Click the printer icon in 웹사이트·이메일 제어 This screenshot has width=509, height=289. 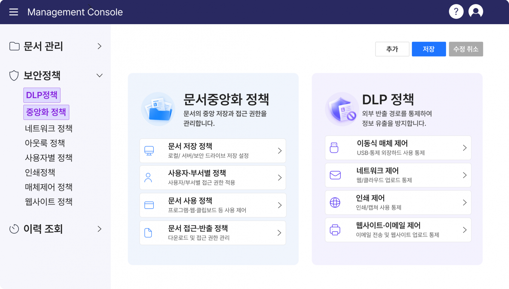click(x=335, y=230)
